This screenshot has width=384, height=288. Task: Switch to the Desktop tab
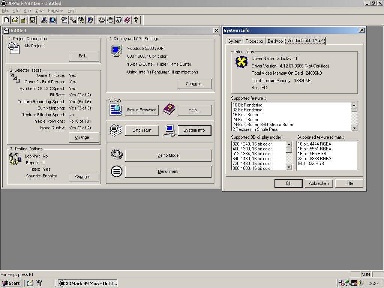pyautogui.click(x=275, y=41)
